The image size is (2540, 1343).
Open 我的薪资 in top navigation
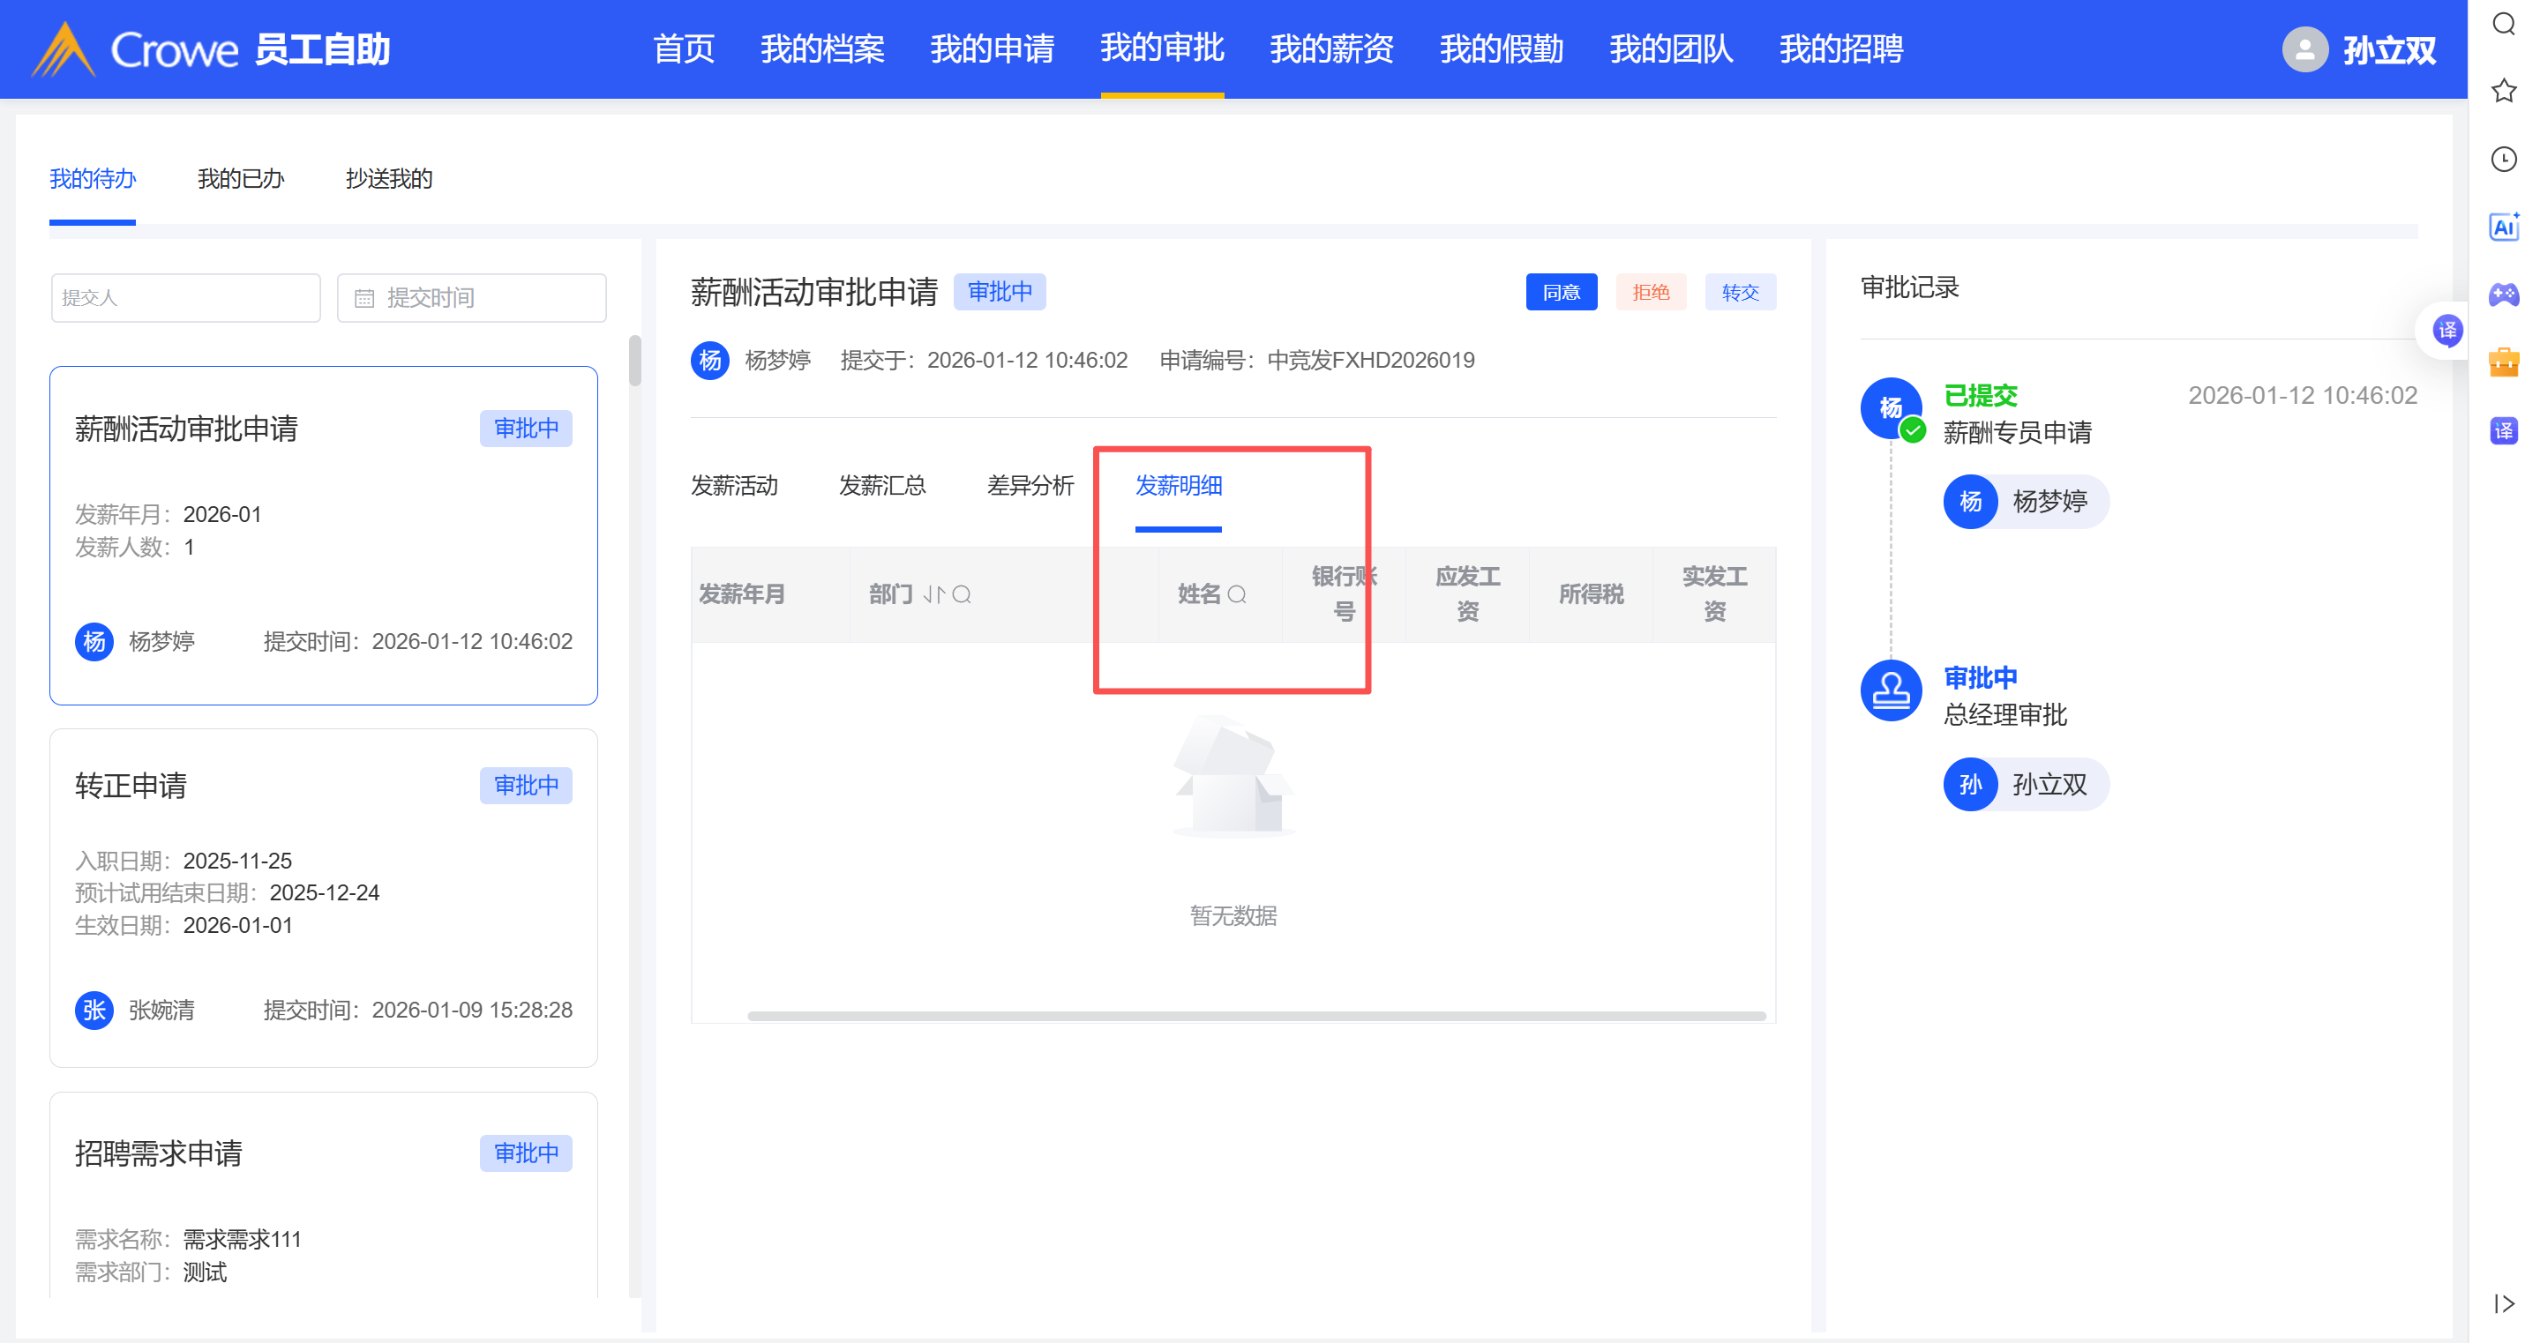pos(1331,49)
